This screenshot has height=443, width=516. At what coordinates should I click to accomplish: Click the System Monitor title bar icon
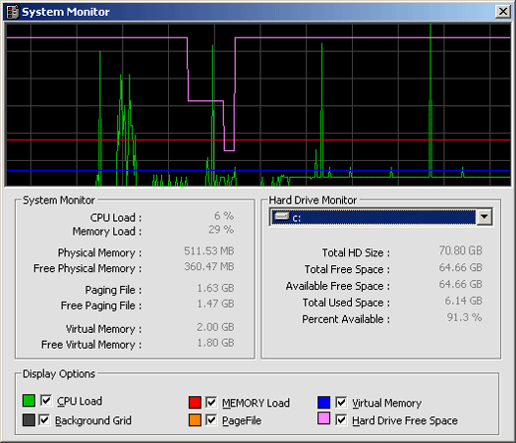click(13, 12)
